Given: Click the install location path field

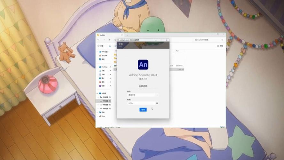Looking at the screenshot, I should pos(141,103).
